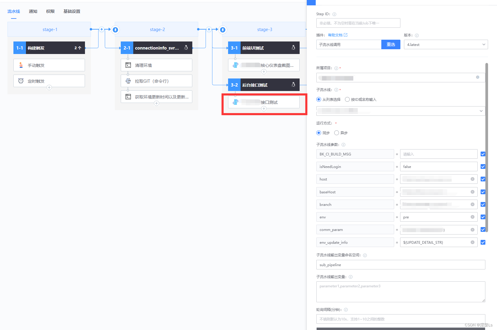Open the 定时触发 step
Image resolution: width=497 pixels, height=330 pixels.
pyautogui.click(x=49, y=81)
